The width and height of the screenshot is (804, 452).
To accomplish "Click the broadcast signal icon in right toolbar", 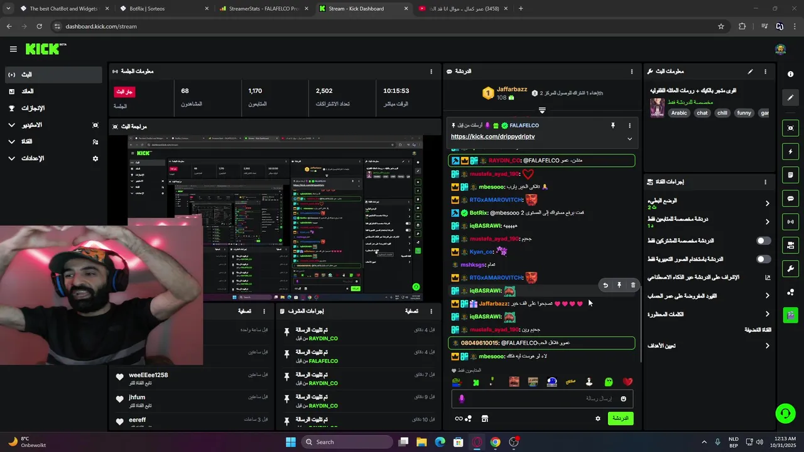I will [790, 222].
